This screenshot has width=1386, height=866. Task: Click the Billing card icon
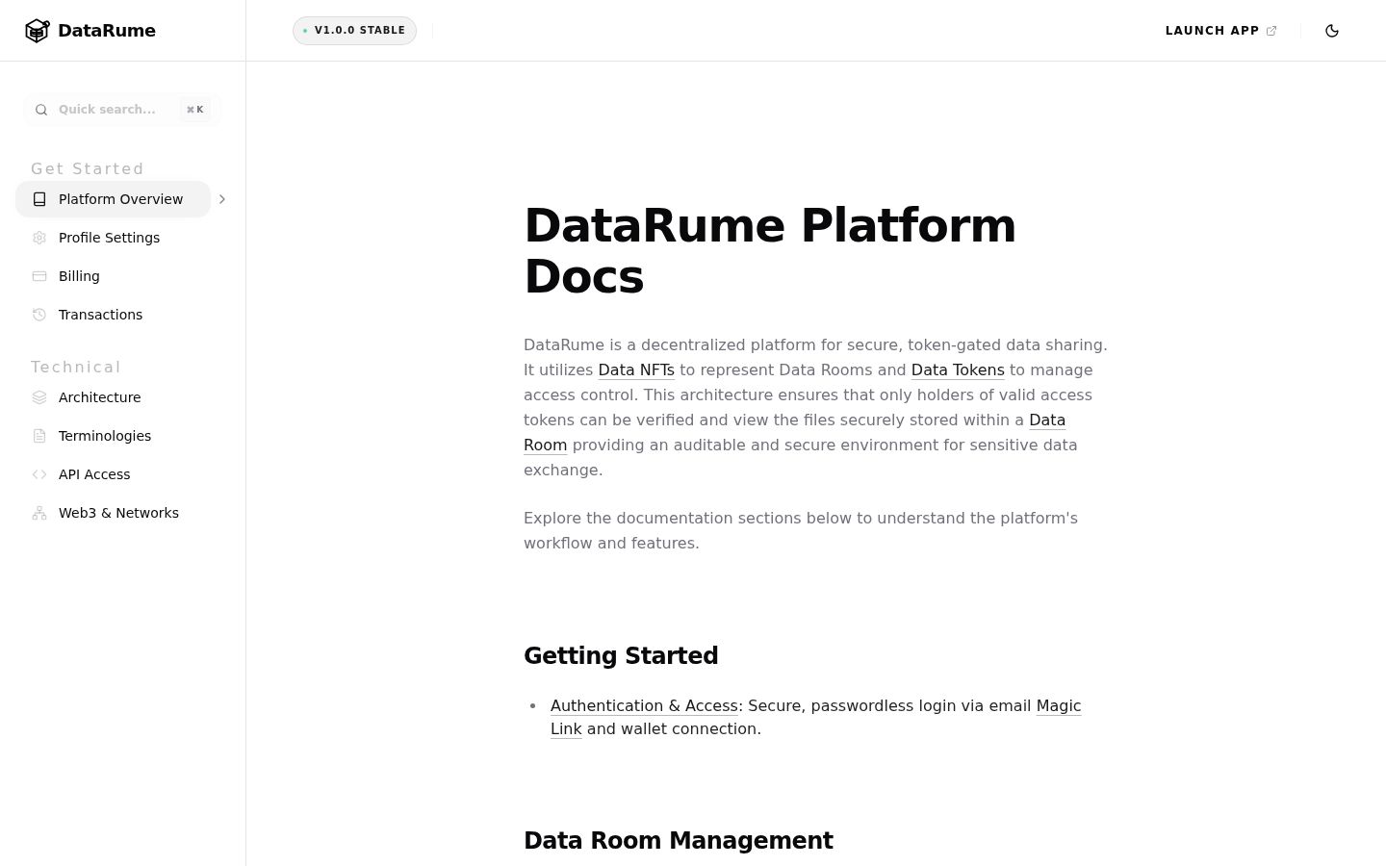tap(39, 276)
